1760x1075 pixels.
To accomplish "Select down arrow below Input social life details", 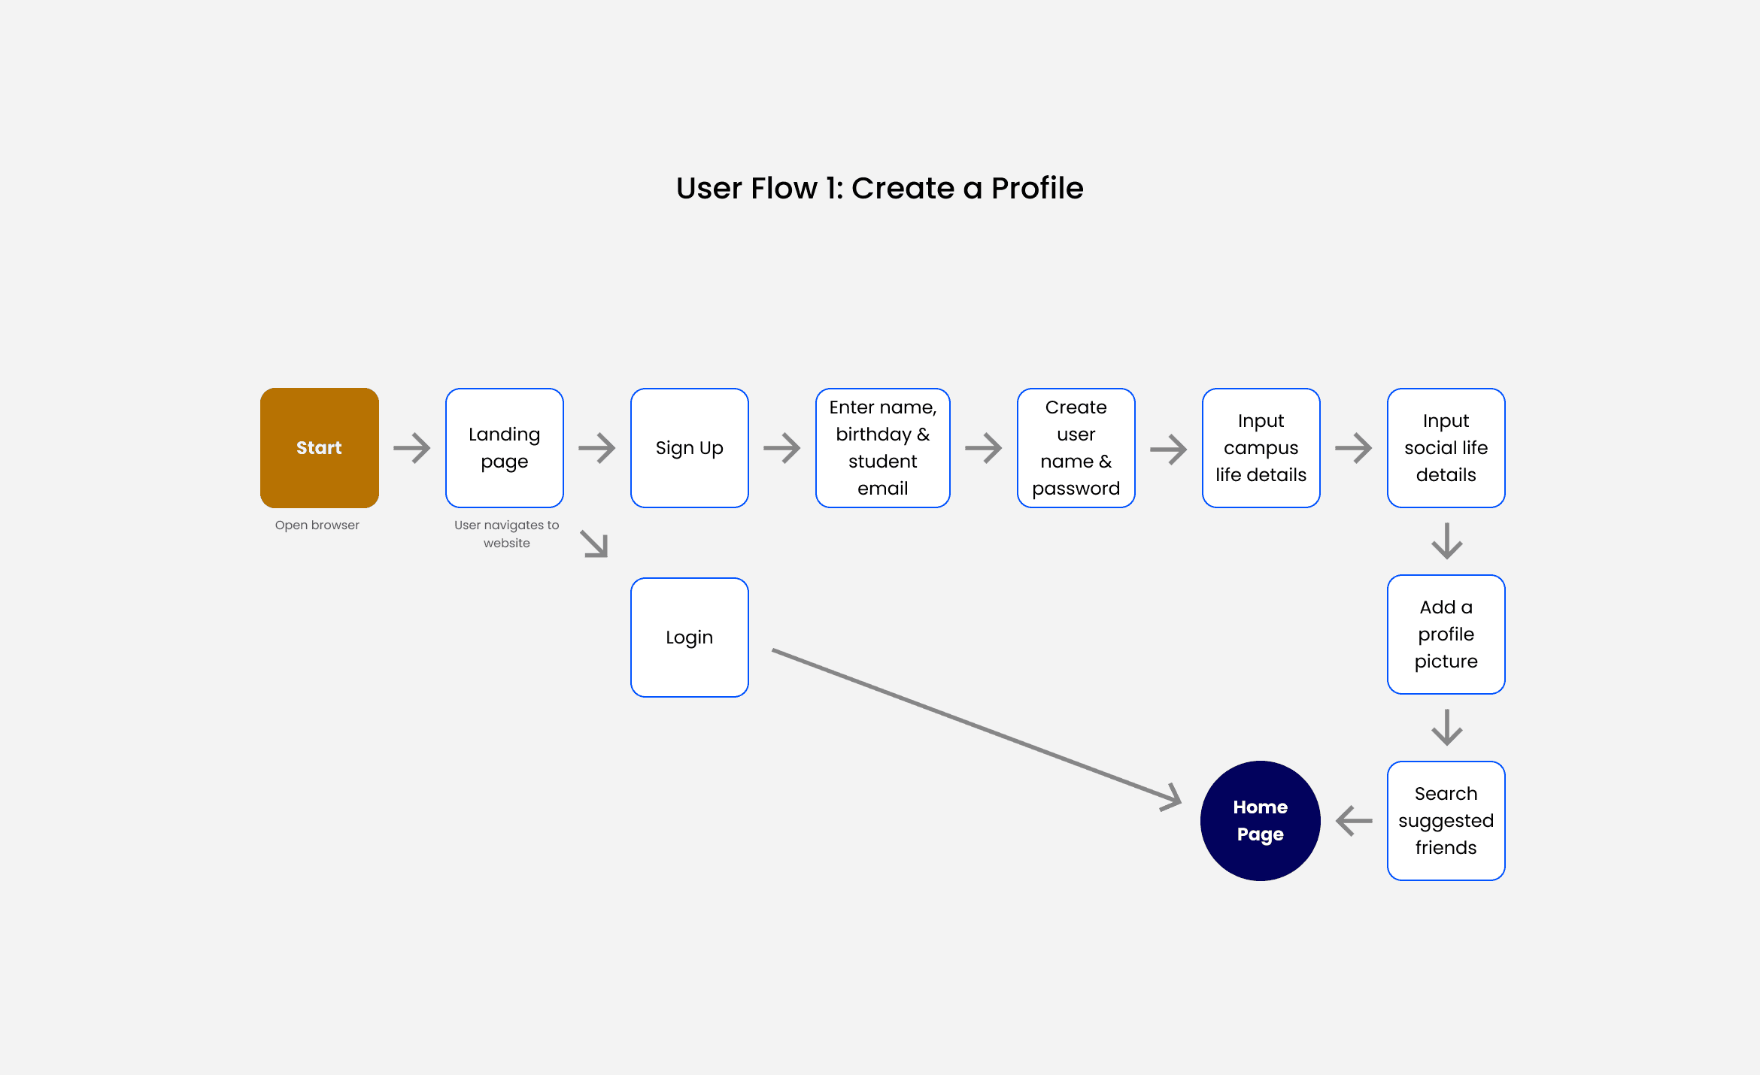I will (x=1446, y=541).
